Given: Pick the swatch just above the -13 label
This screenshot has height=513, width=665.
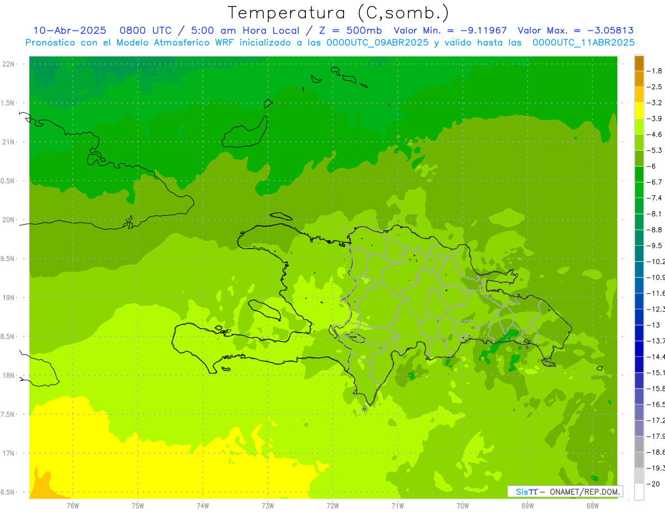Looking at the screenshot, I should point(639,317).
